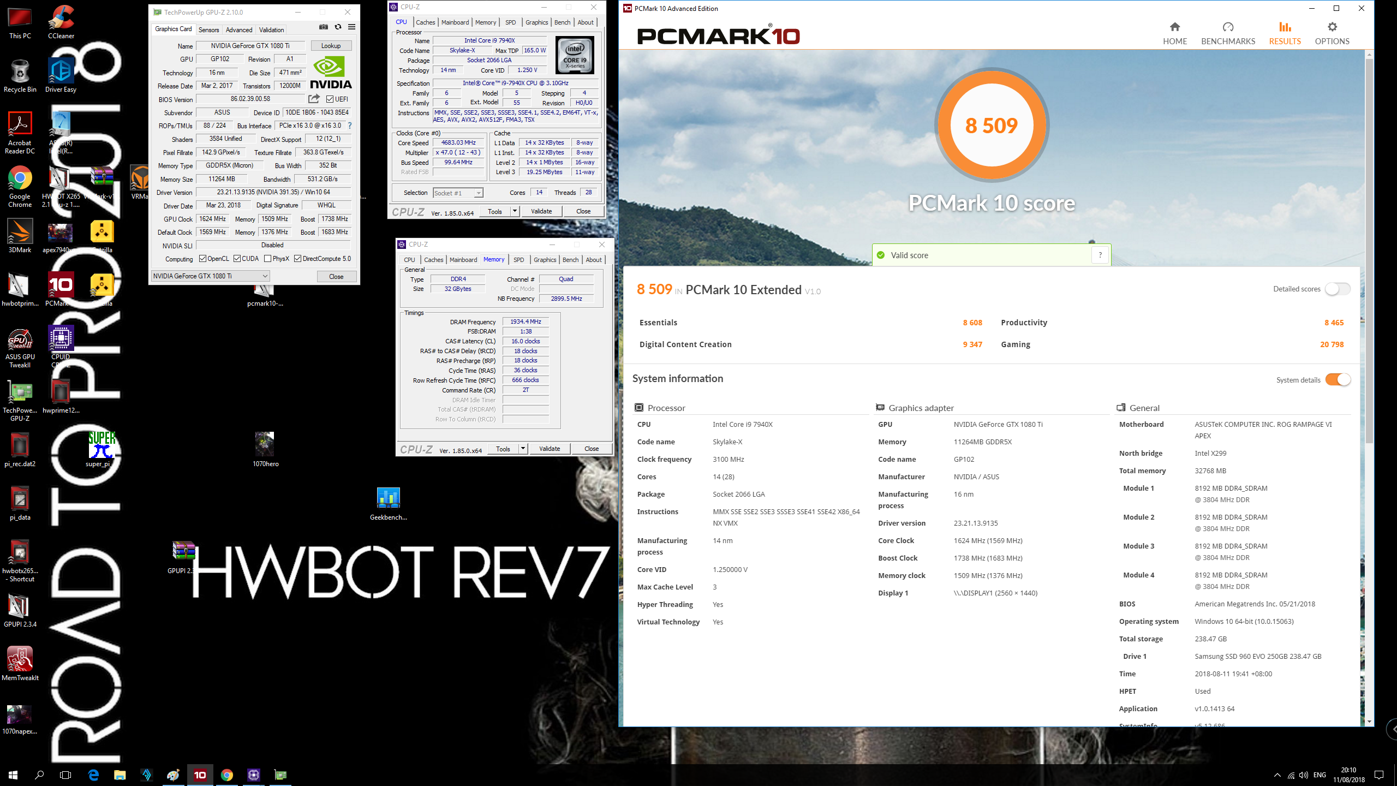
Task: Open Caches tab in upper CPU-Z
Action: [425, 22]
